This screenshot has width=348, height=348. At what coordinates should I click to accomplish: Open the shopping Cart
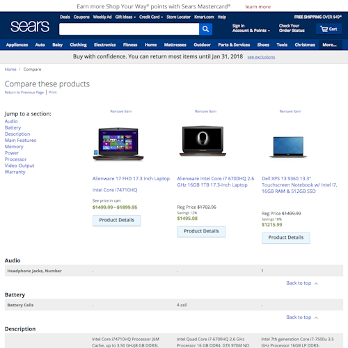(329, 29)
